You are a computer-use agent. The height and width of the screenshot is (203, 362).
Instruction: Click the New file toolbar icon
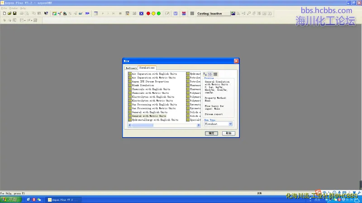coord(5,14)
